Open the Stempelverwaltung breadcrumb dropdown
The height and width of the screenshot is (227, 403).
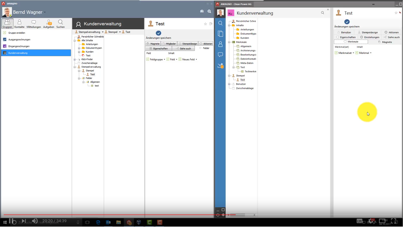(103, 32)
